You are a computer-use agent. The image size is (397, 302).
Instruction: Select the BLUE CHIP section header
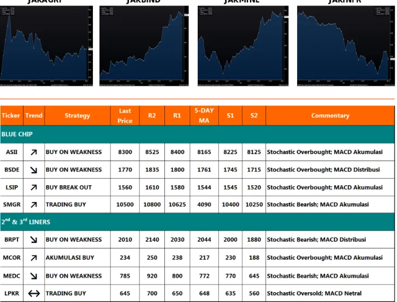(x=198, y=134)
